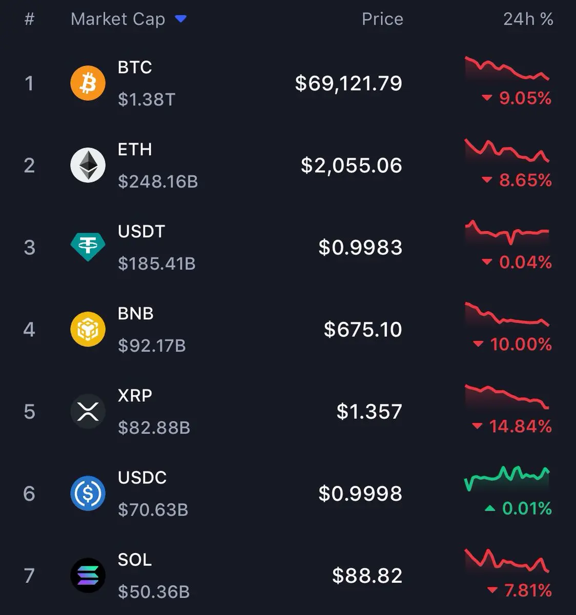
Task: Click the USDC blue dollar icon
Action: [x=88, y=493]
